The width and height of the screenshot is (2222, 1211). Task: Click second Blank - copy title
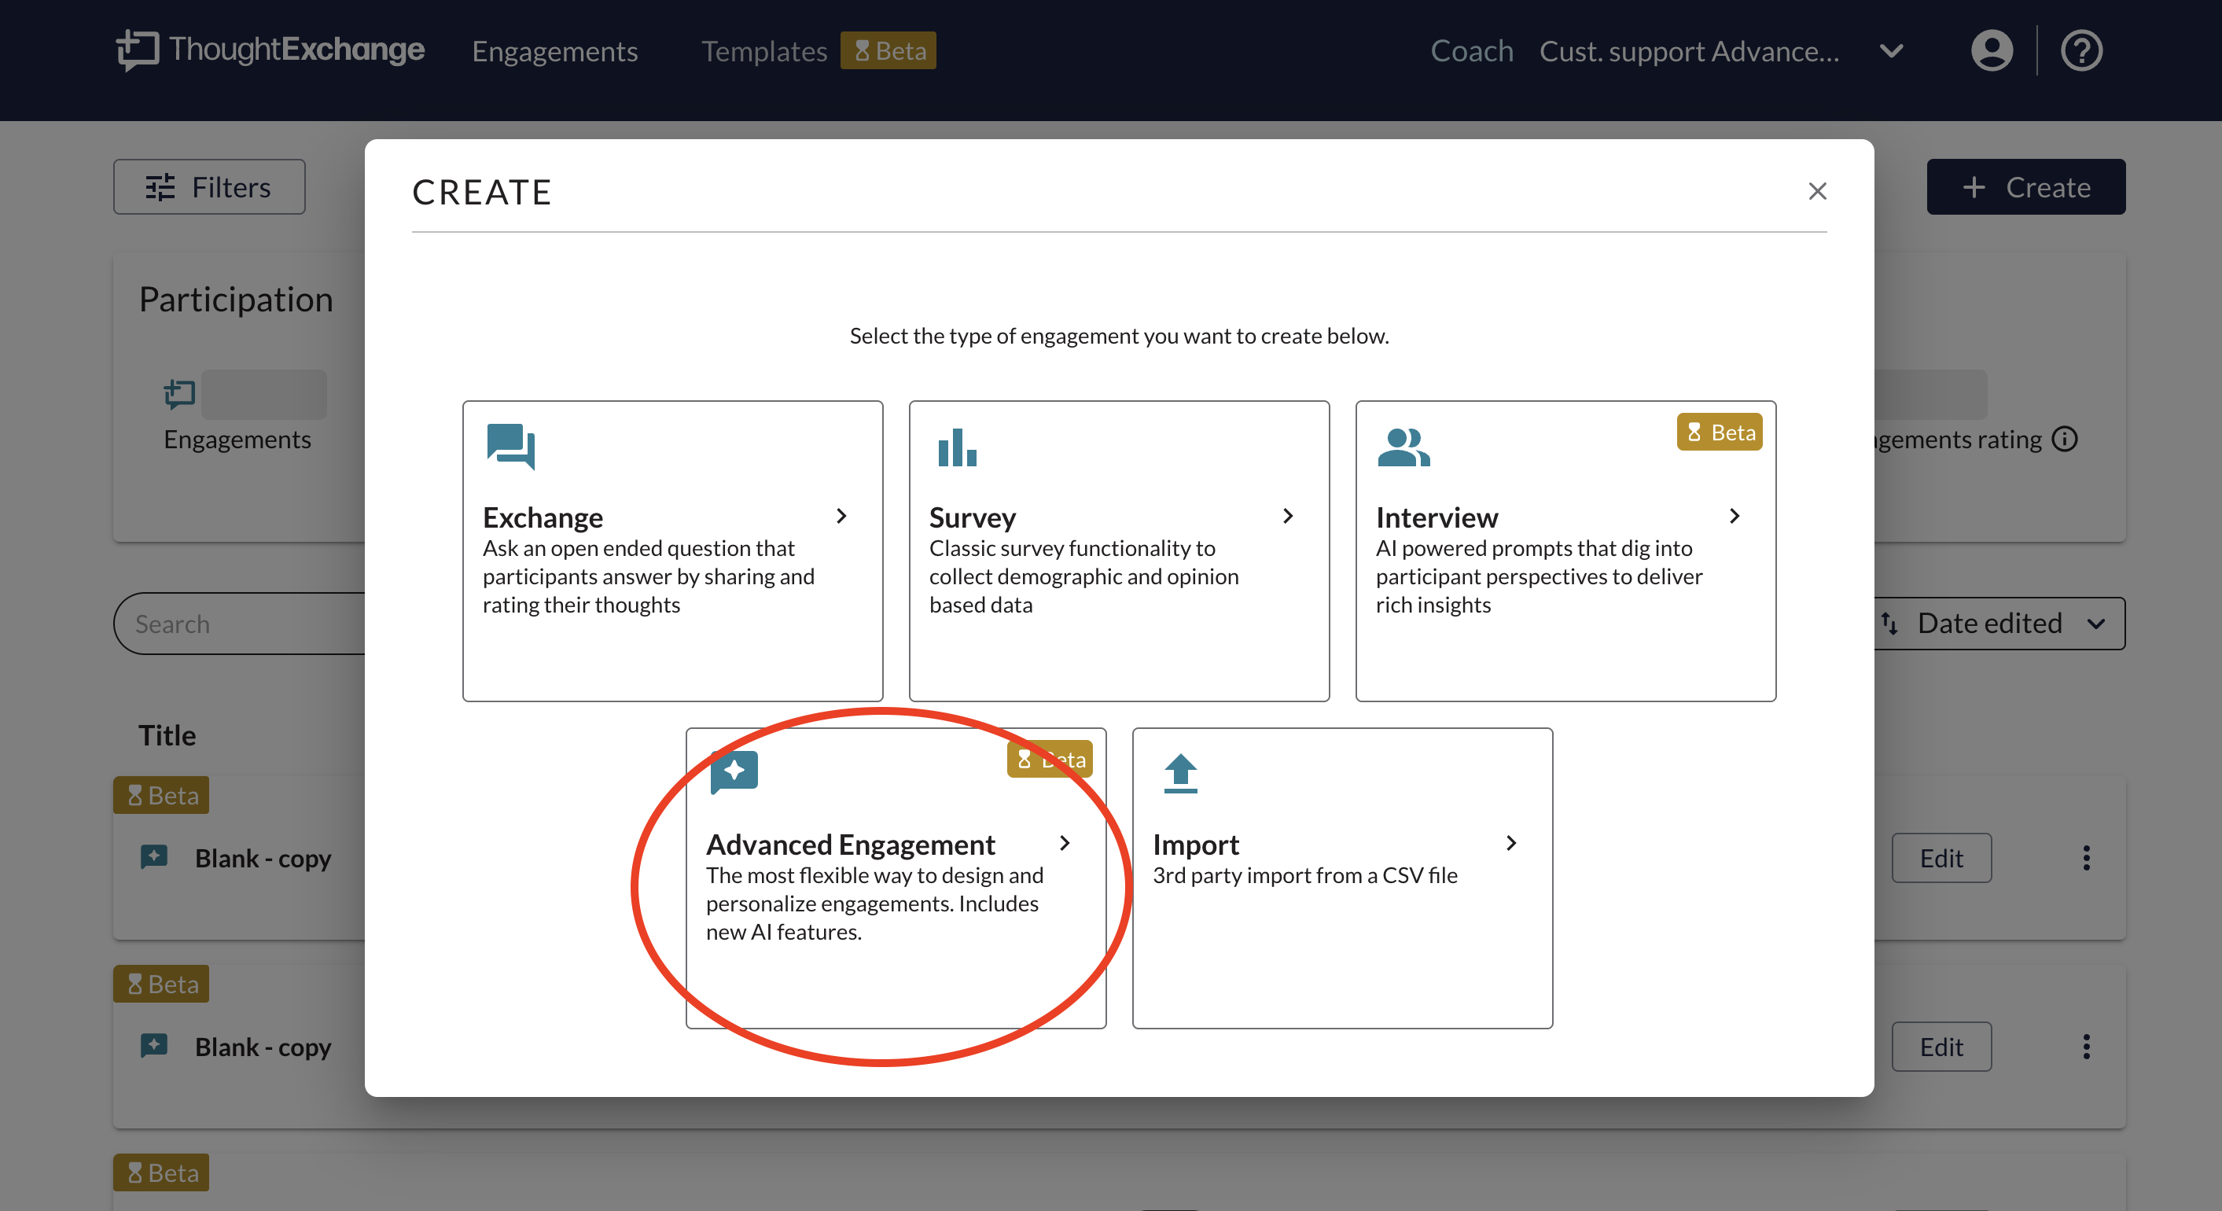point(263,1047)
